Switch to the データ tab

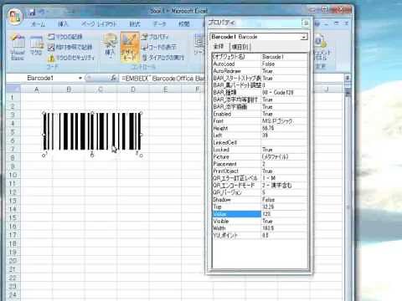click(159, 24)
